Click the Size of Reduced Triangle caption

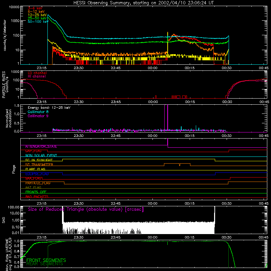pos(86,209)
